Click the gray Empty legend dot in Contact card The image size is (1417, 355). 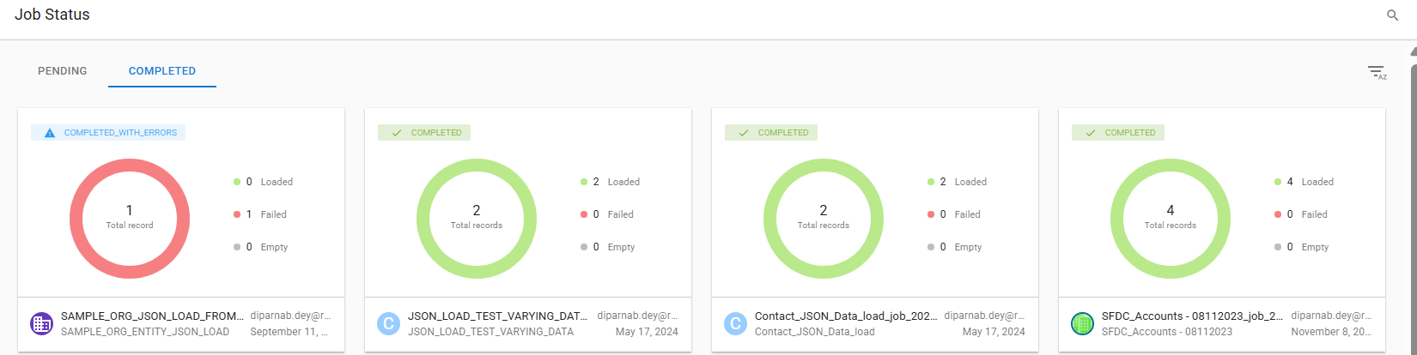click(x=931, y=247)
